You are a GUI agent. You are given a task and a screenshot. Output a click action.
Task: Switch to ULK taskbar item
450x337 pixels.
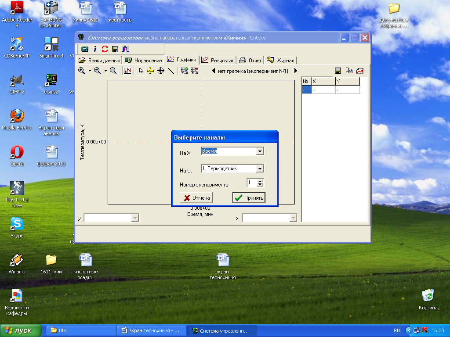[81, 330]
